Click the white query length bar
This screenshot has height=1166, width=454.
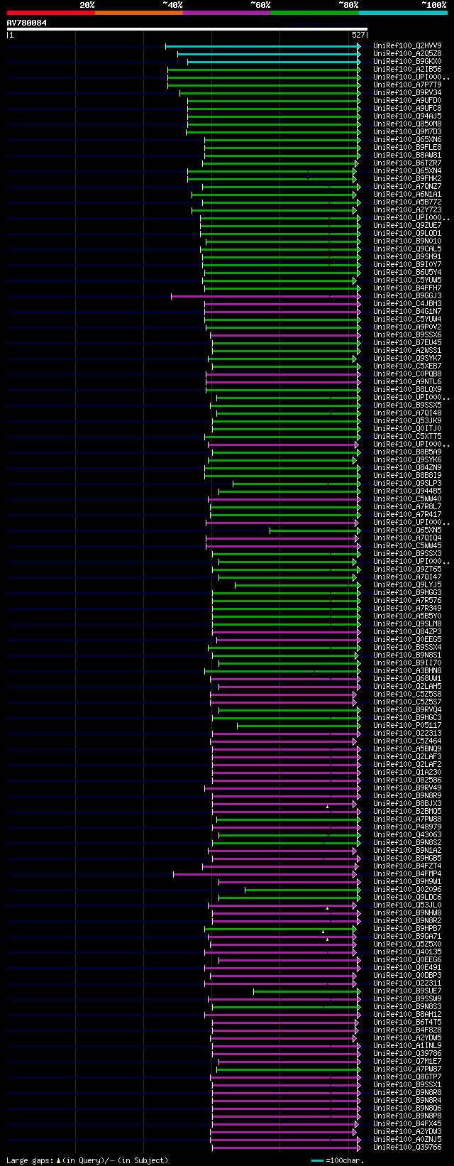[x=187, y=29]
